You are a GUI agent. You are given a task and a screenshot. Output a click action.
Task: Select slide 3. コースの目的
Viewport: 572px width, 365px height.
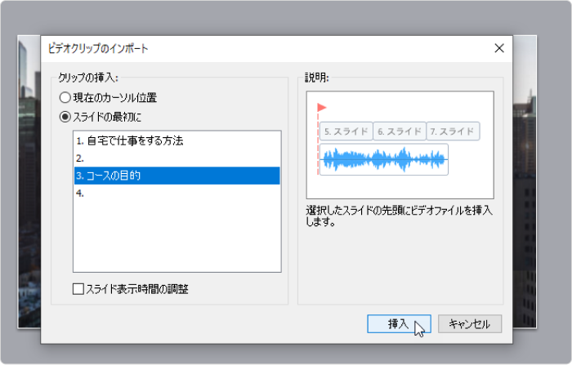(x=177, y=176)
